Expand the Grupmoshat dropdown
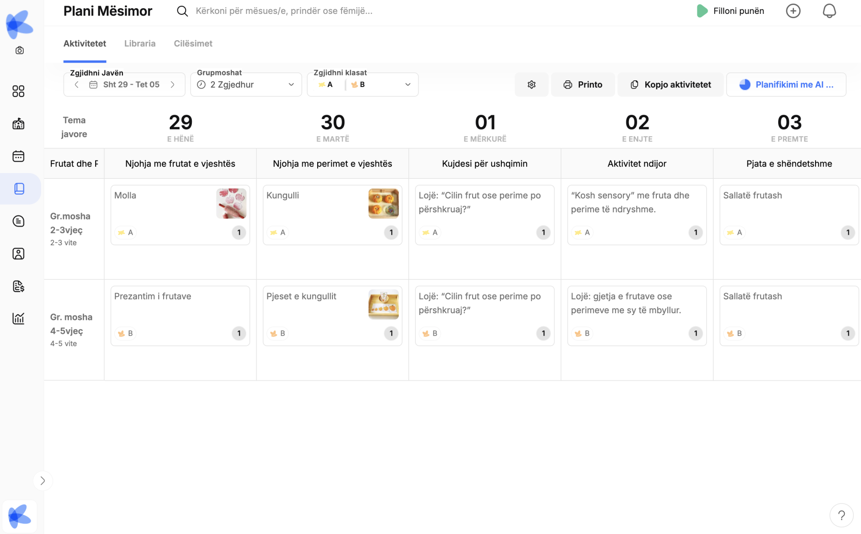The width and height of the screenshot is (861, 534). [246, 85]
